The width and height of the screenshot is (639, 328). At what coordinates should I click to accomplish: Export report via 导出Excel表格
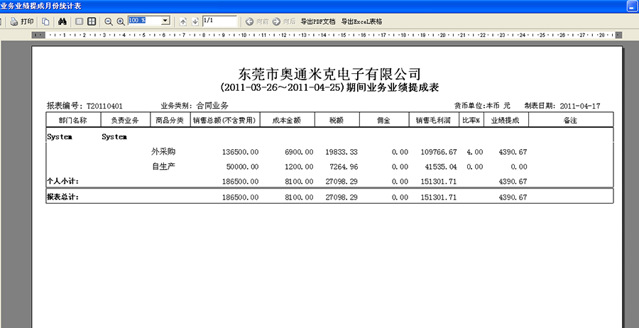(361, 21)
